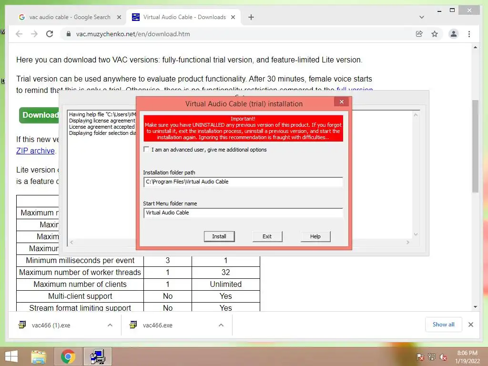
Task: Click the page scrollbar down arrow
Action: point(475,307)
